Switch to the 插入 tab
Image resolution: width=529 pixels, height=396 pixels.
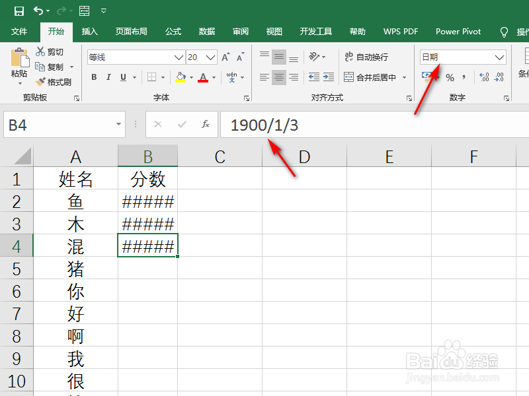point(90,32)
